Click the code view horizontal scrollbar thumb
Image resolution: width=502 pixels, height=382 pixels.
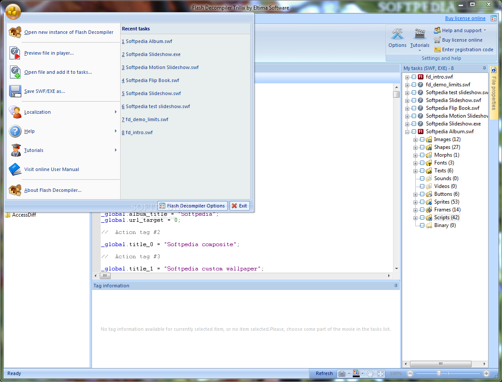click(x=105, y=276)
